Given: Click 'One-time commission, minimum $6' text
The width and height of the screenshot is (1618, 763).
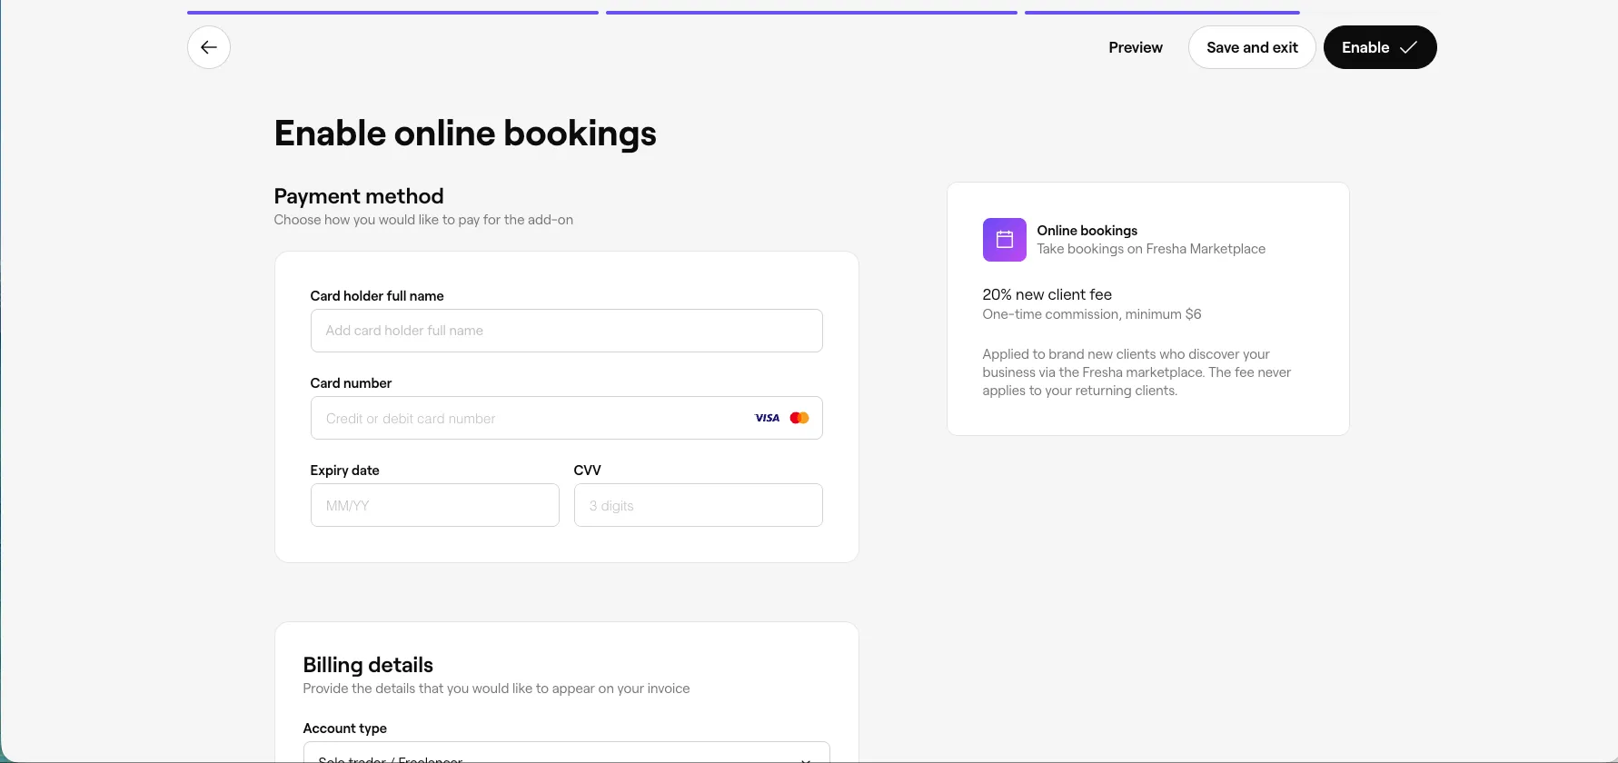Looking at the screenshot, I should point(1092,314).
